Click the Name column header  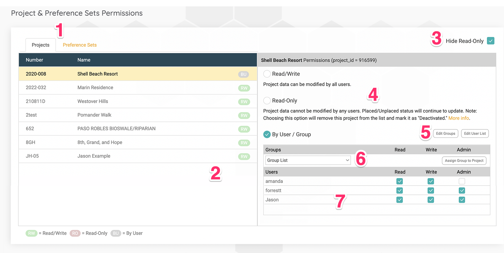(x=84, y=60)
